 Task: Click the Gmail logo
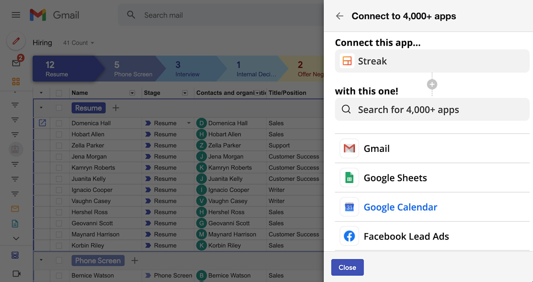(54, 15)
